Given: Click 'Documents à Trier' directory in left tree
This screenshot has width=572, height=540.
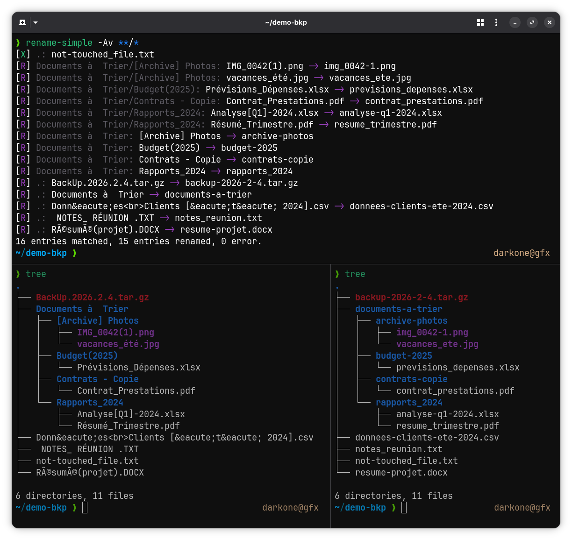Looking at the screenshot, I should 82,309.
